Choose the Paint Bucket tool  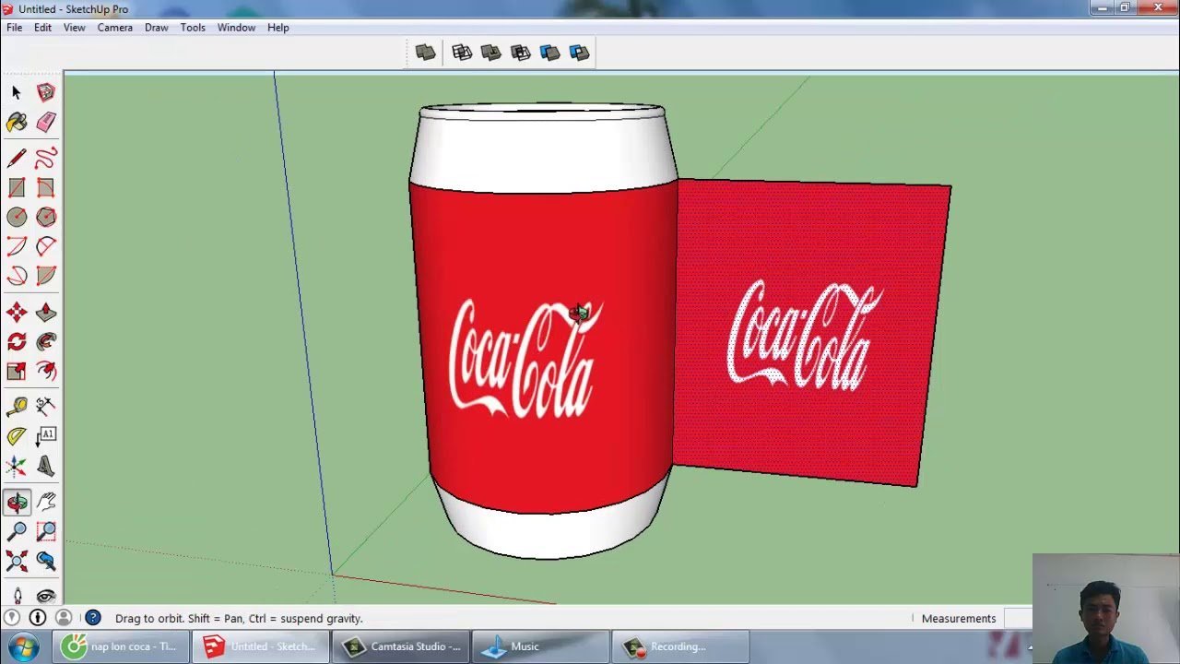coord(17,122)
